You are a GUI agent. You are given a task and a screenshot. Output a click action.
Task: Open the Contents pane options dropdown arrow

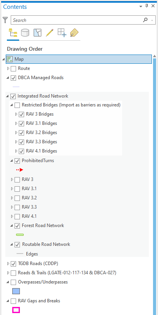(141, 6)
